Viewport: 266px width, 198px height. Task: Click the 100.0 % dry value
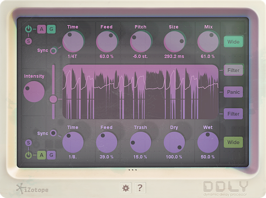click(x=174, y=157)
